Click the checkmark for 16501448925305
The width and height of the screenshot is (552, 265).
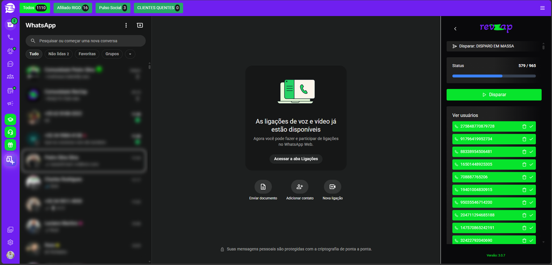531,164
